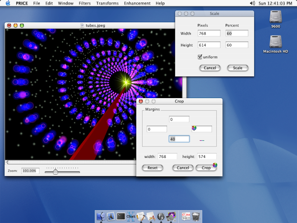Click the Width pixels field in Scale
Image resolution: width=297 pixels, height=223 pixels.
tap(209, 33)
